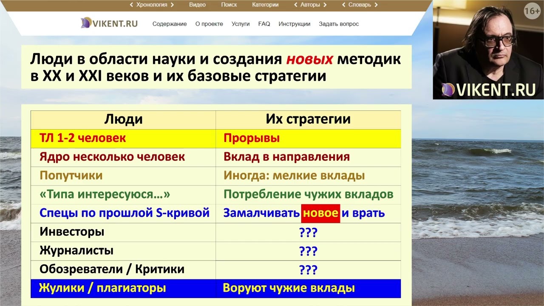Click the VIKENT.RU site logo
The image size is (544, 306).
pyautogui.click(x=109, y=23)
